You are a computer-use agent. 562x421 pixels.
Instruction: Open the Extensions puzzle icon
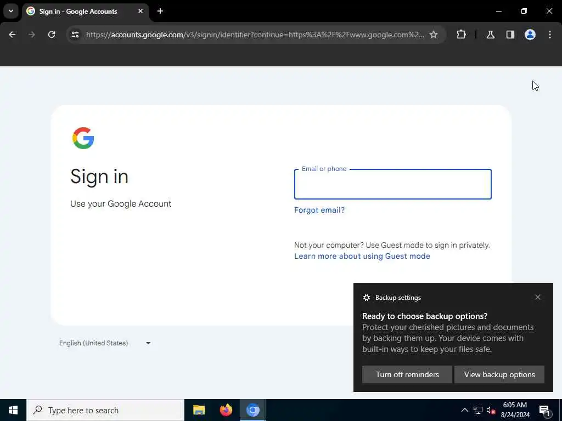coord(461,35)
